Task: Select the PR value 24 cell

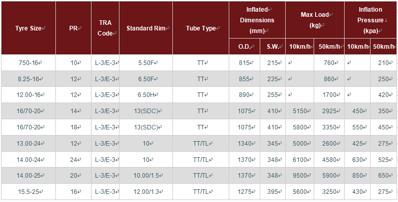Action: (x=73, y=160)
